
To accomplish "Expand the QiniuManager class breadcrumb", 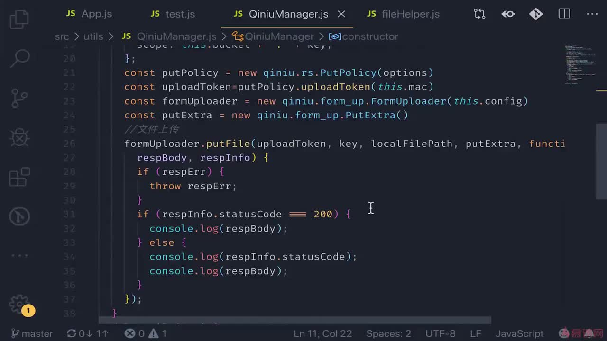I will click(x=273, y=36).
